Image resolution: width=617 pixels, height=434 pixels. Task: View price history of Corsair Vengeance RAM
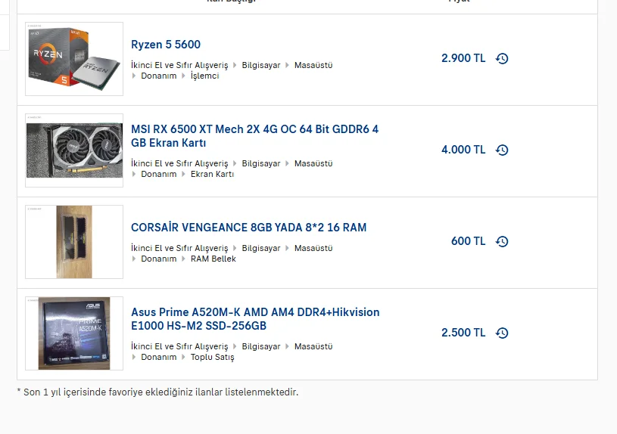502,241
